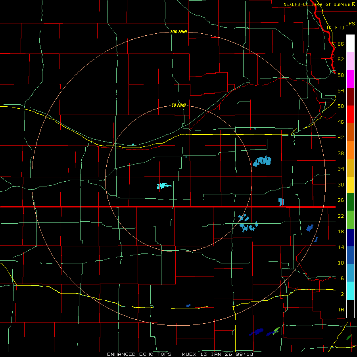Click the light blue legend swatch near 6

coord(350,273)
